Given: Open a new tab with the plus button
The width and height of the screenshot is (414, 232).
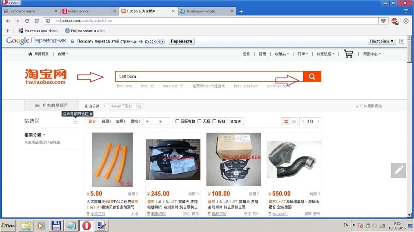Looking at the screenshot, I should coord(241,11).
